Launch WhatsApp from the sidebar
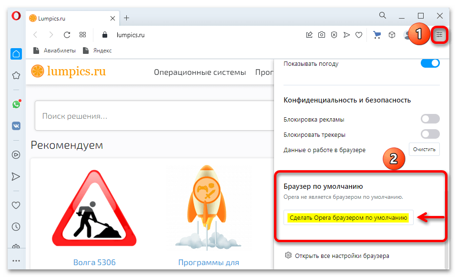Screen dimensions: 457x277 [16, 104]
